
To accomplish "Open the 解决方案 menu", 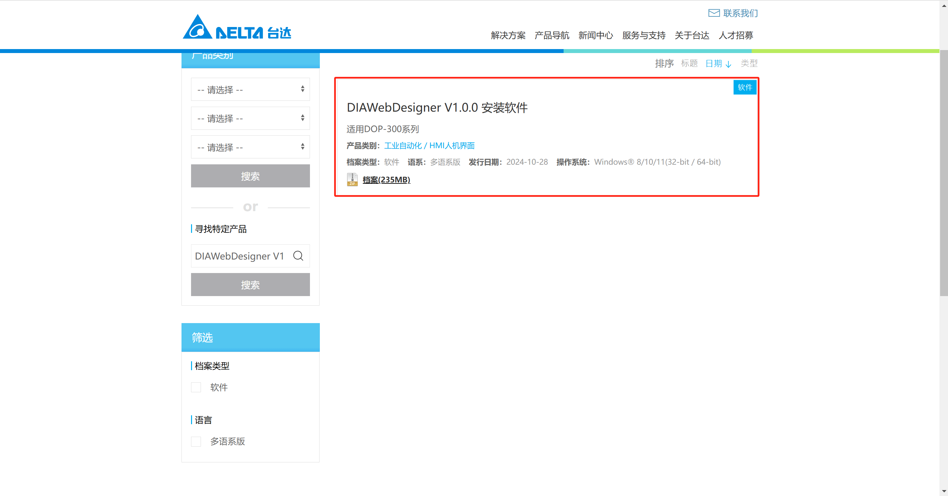I will point(508,35).
